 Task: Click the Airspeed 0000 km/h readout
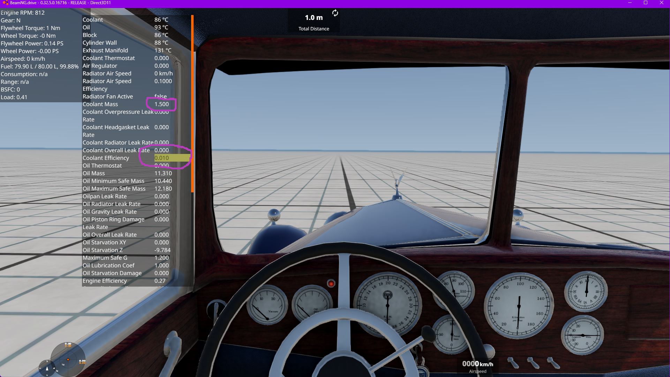(477, 364)
